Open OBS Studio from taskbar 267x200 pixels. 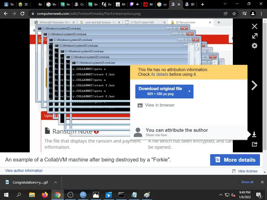[70, 195]
